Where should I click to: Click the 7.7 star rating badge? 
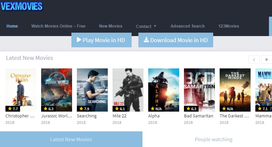point(13,109)
